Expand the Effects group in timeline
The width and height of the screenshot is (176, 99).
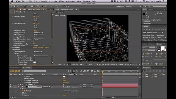click(x=21, y=93)
